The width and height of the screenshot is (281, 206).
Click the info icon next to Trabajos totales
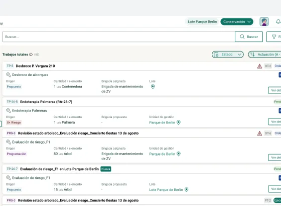(x=31, y=54)
